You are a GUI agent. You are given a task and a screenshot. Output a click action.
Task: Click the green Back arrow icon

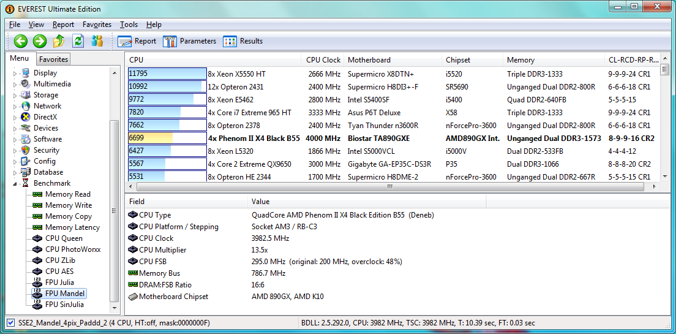20,41
